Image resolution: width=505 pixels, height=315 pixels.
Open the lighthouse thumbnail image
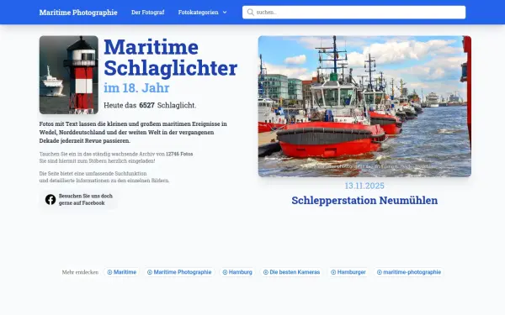click(69, 75)
